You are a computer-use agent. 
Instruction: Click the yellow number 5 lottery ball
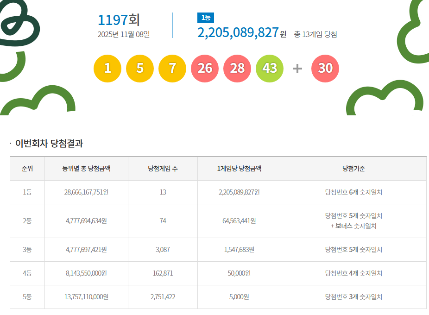click(140, 69)
